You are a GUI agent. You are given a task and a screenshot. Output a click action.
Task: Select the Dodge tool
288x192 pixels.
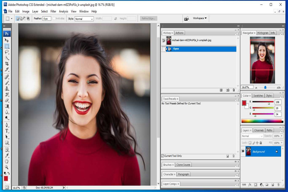pyautogui.click(x=7, y=118)
